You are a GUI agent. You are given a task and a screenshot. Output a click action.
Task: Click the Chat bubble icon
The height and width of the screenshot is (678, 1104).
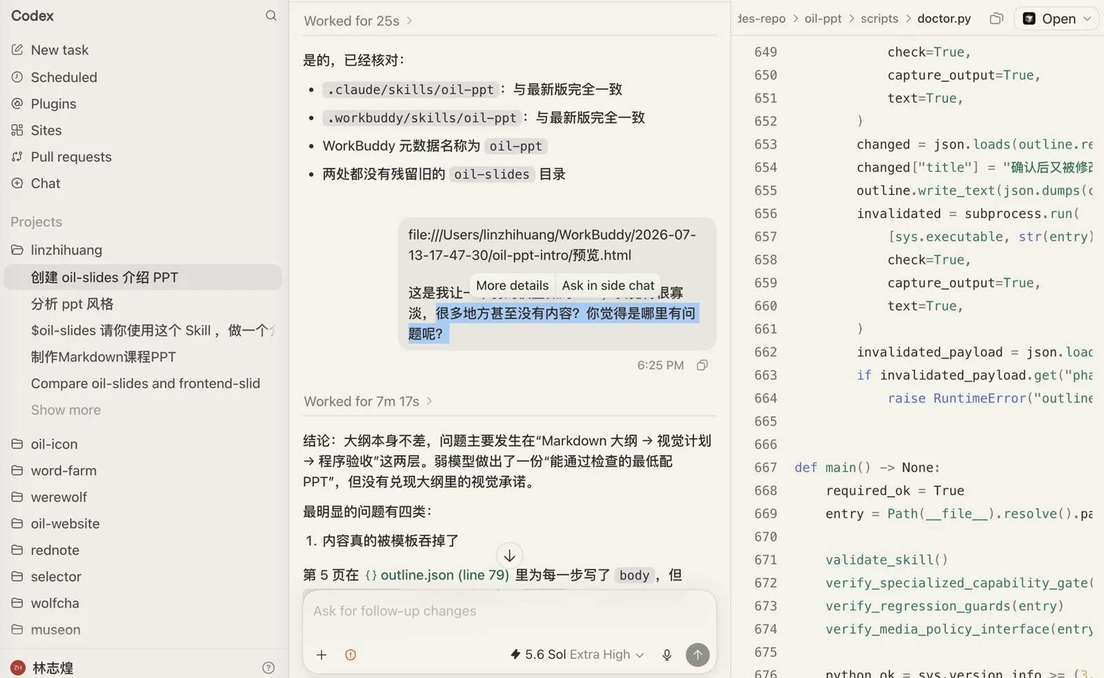(17, 183)
